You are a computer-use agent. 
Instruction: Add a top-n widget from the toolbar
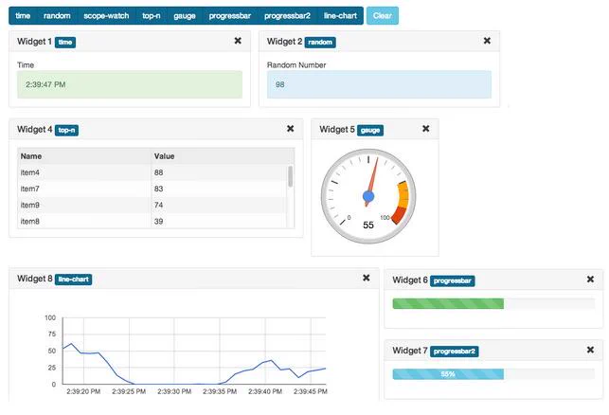pos(152,16)
